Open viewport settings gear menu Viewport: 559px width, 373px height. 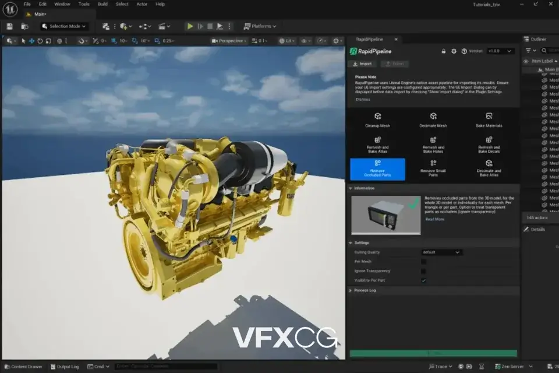pyautogui.click(x=337, y=41)
